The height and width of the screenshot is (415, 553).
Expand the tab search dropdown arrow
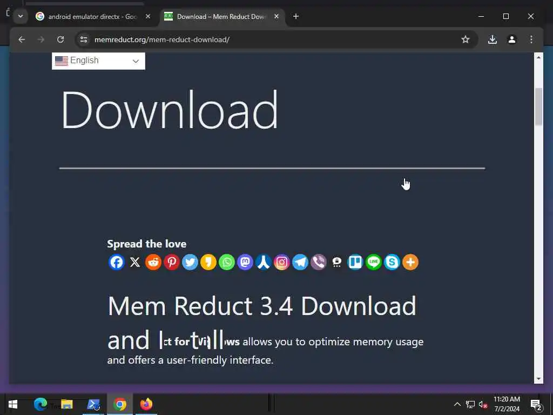21,16
